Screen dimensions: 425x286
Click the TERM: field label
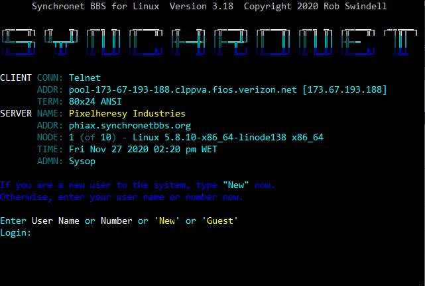[x=50, y=102]
